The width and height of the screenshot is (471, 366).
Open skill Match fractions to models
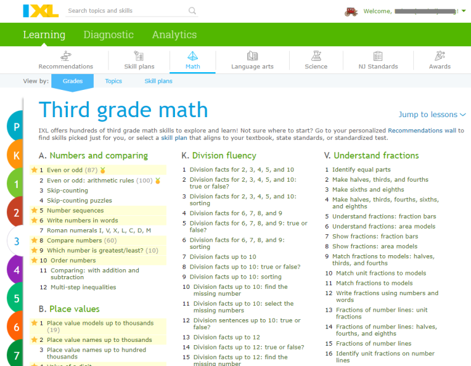coord(374,283)
